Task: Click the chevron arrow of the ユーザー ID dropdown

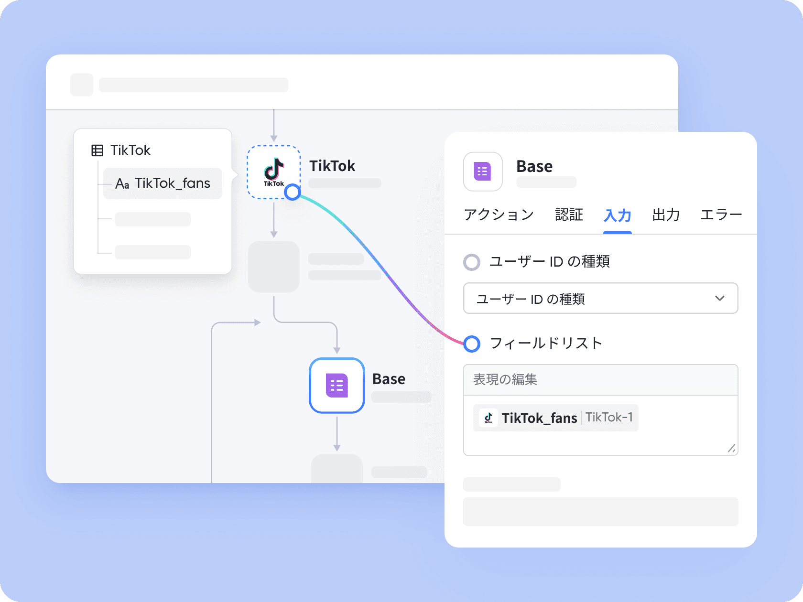Action: click(719, 299)
